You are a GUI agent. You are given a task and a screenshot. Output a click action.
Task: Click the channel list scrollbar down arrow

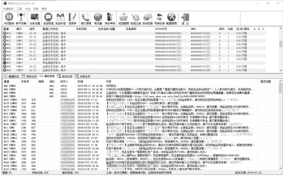(281, 70)
